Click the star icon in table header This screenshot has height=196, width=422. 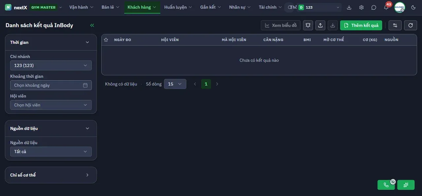(106, 40)
